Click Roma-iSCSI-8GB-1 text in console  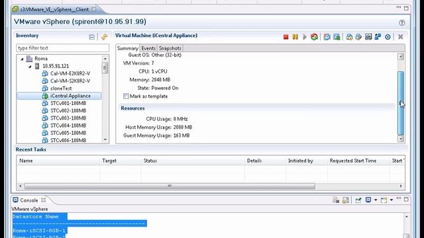pyautogui.click(x=39, y=231)
